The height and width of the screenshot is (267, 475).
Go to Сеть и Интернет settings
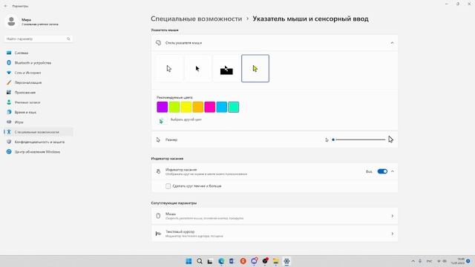coord(38,73)
